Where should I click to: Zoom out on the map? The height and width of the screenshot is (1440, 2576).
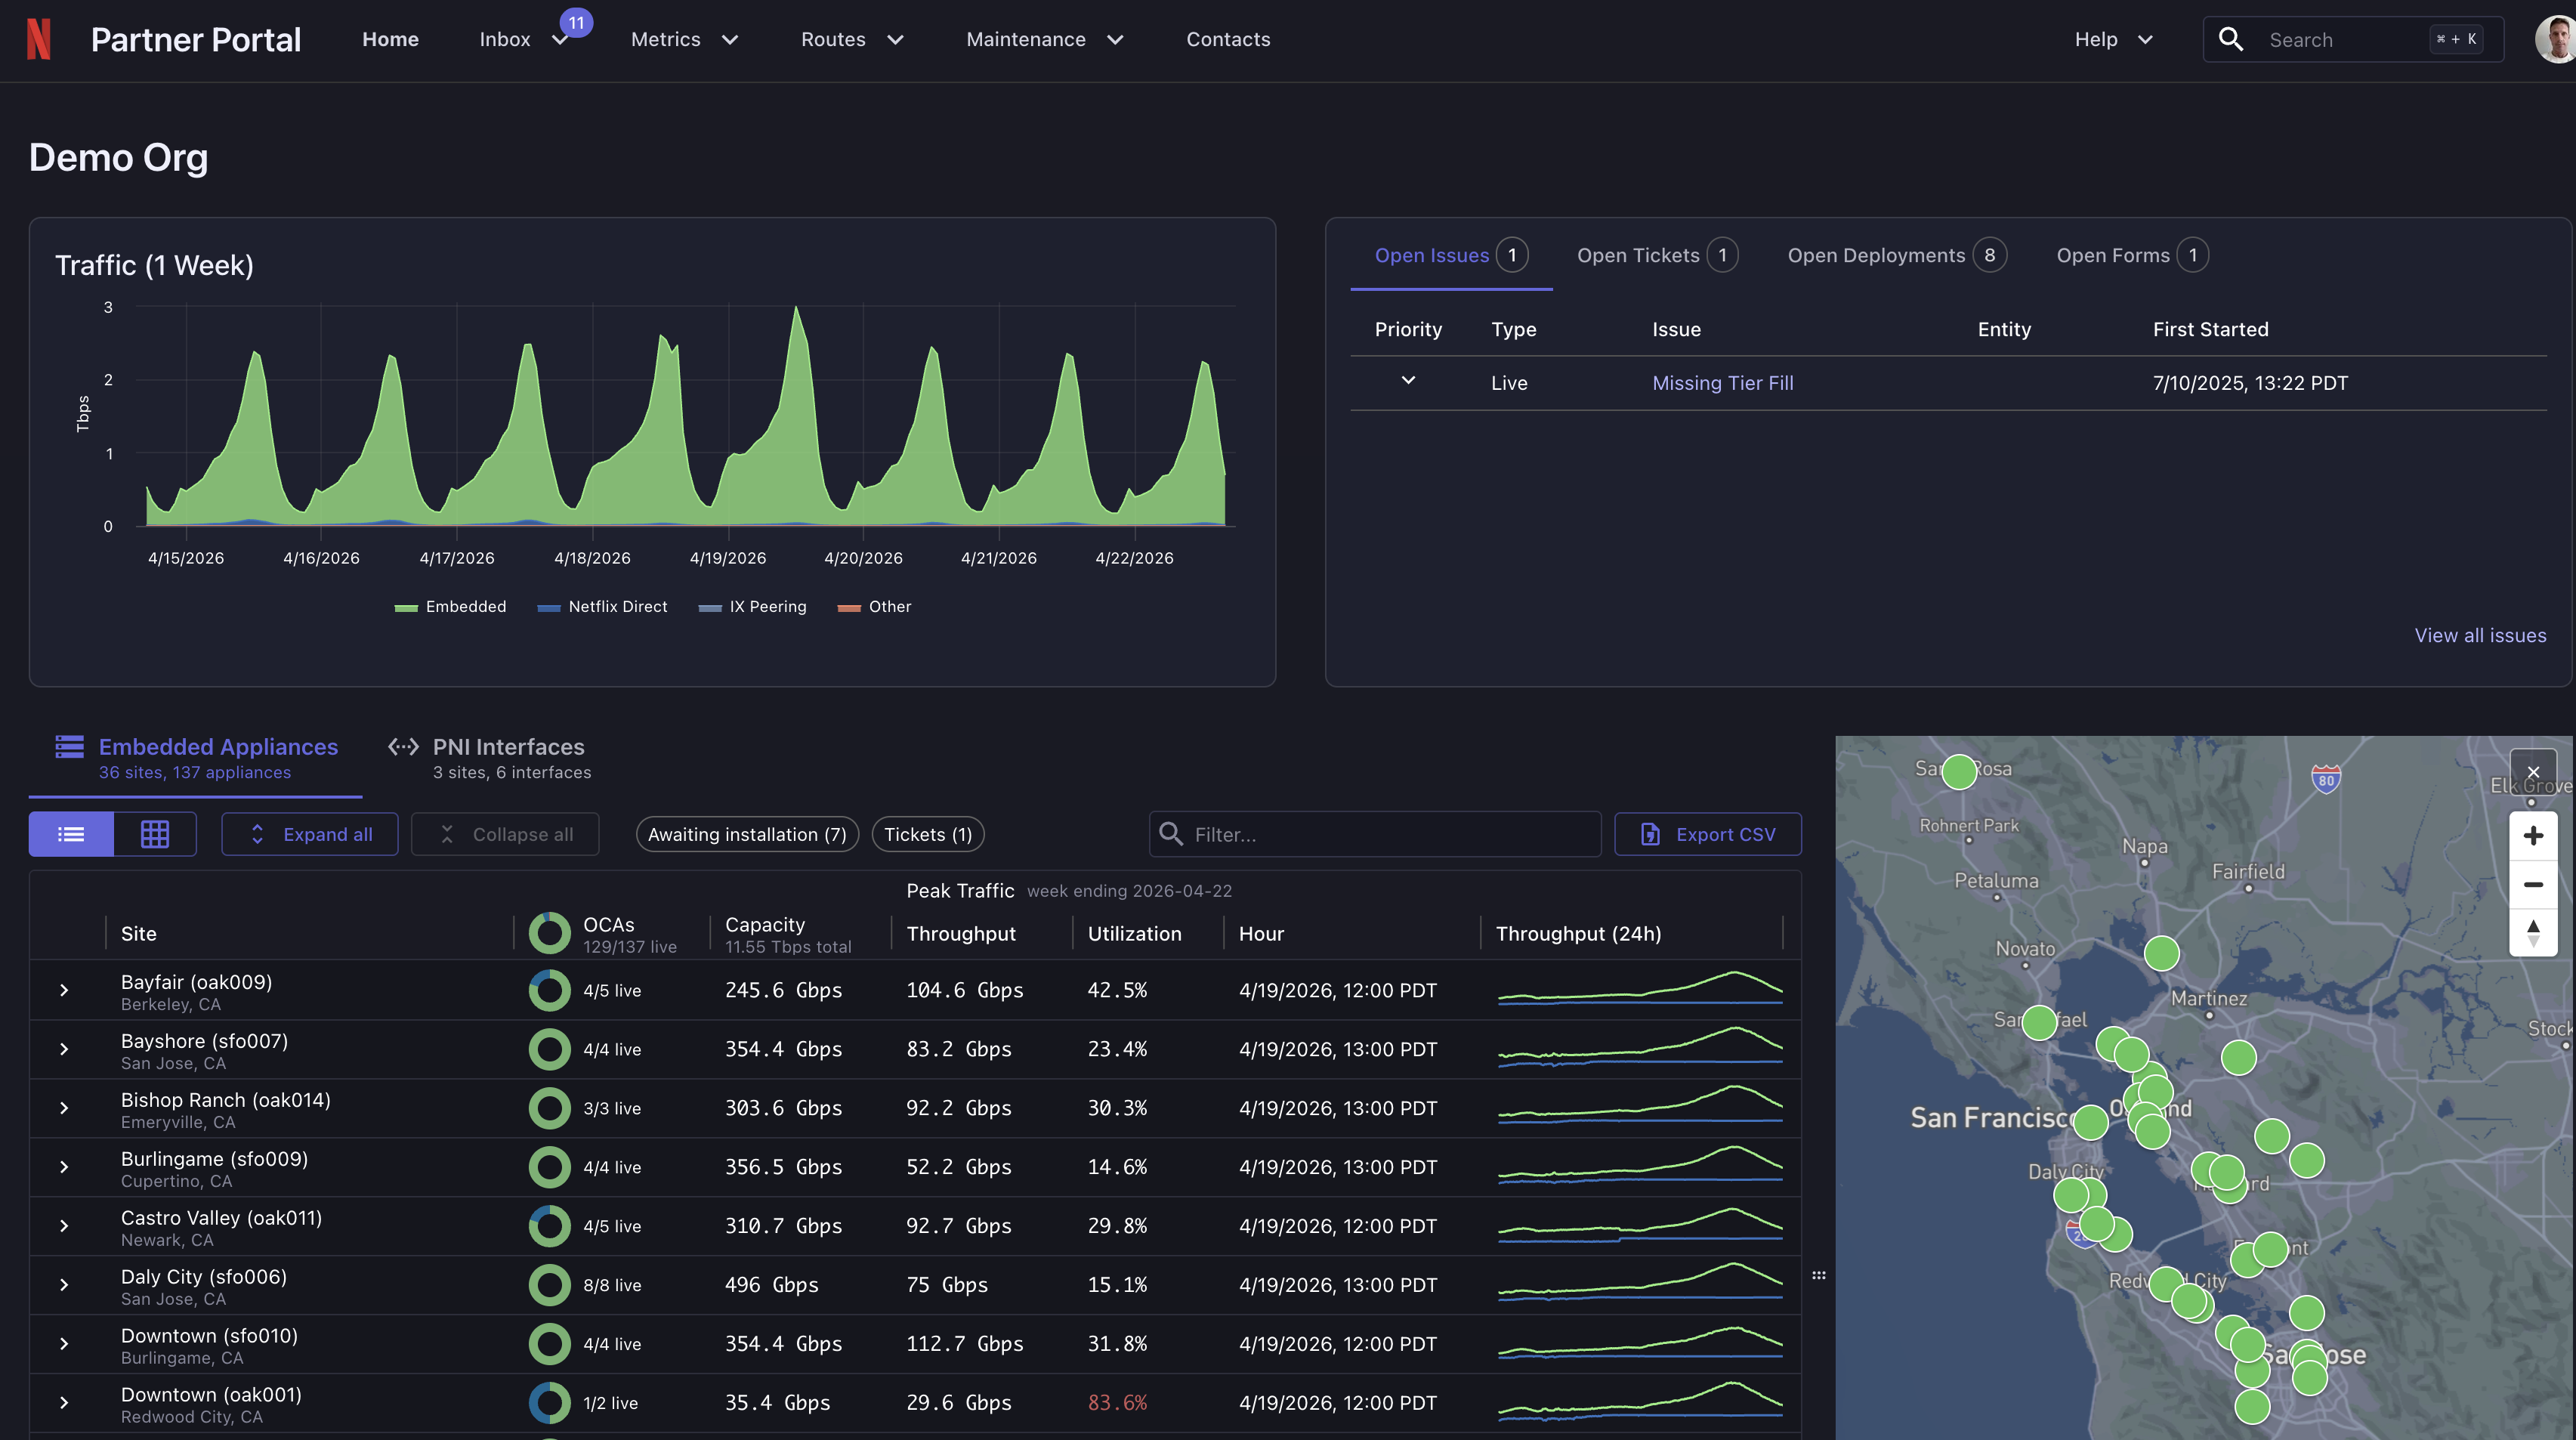click(x=2533, y=884)
